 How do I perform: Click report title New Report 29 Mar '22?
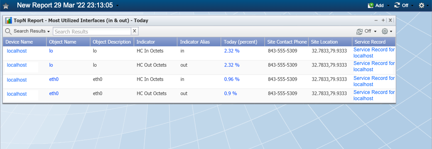pos(65,5)
